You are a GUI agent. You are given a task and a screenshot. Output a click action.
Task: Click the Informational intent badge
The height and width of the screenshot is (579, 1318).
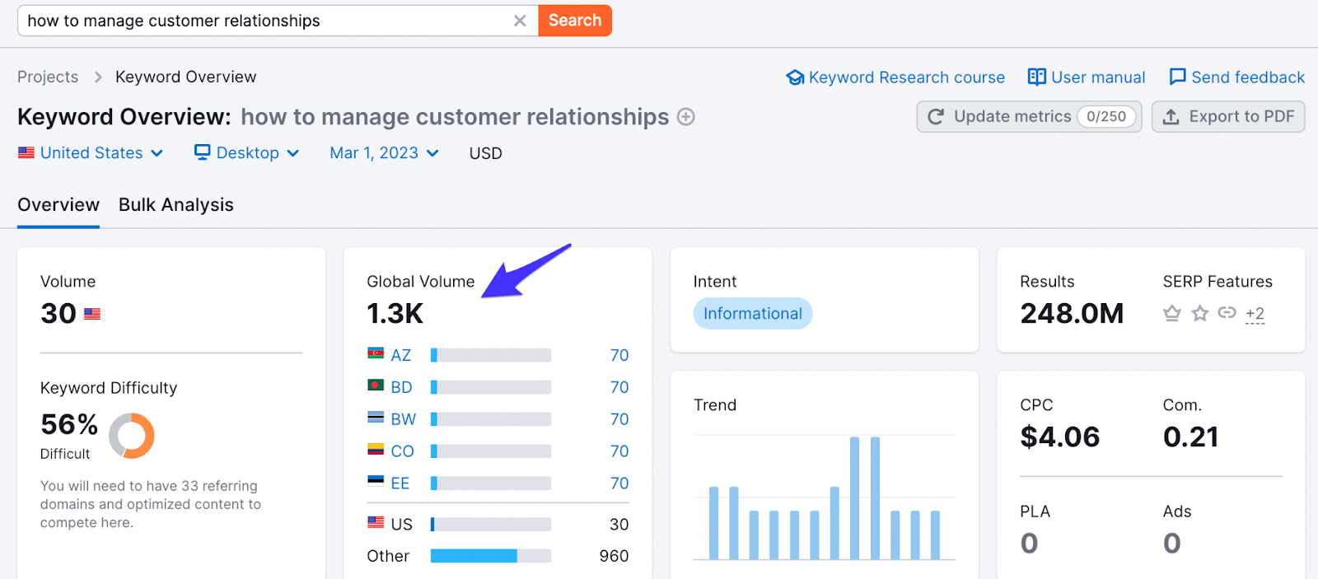coord(753,314)
